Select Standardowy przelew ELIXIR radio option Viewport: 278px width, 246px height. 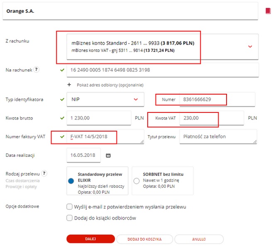pos(71,181)
